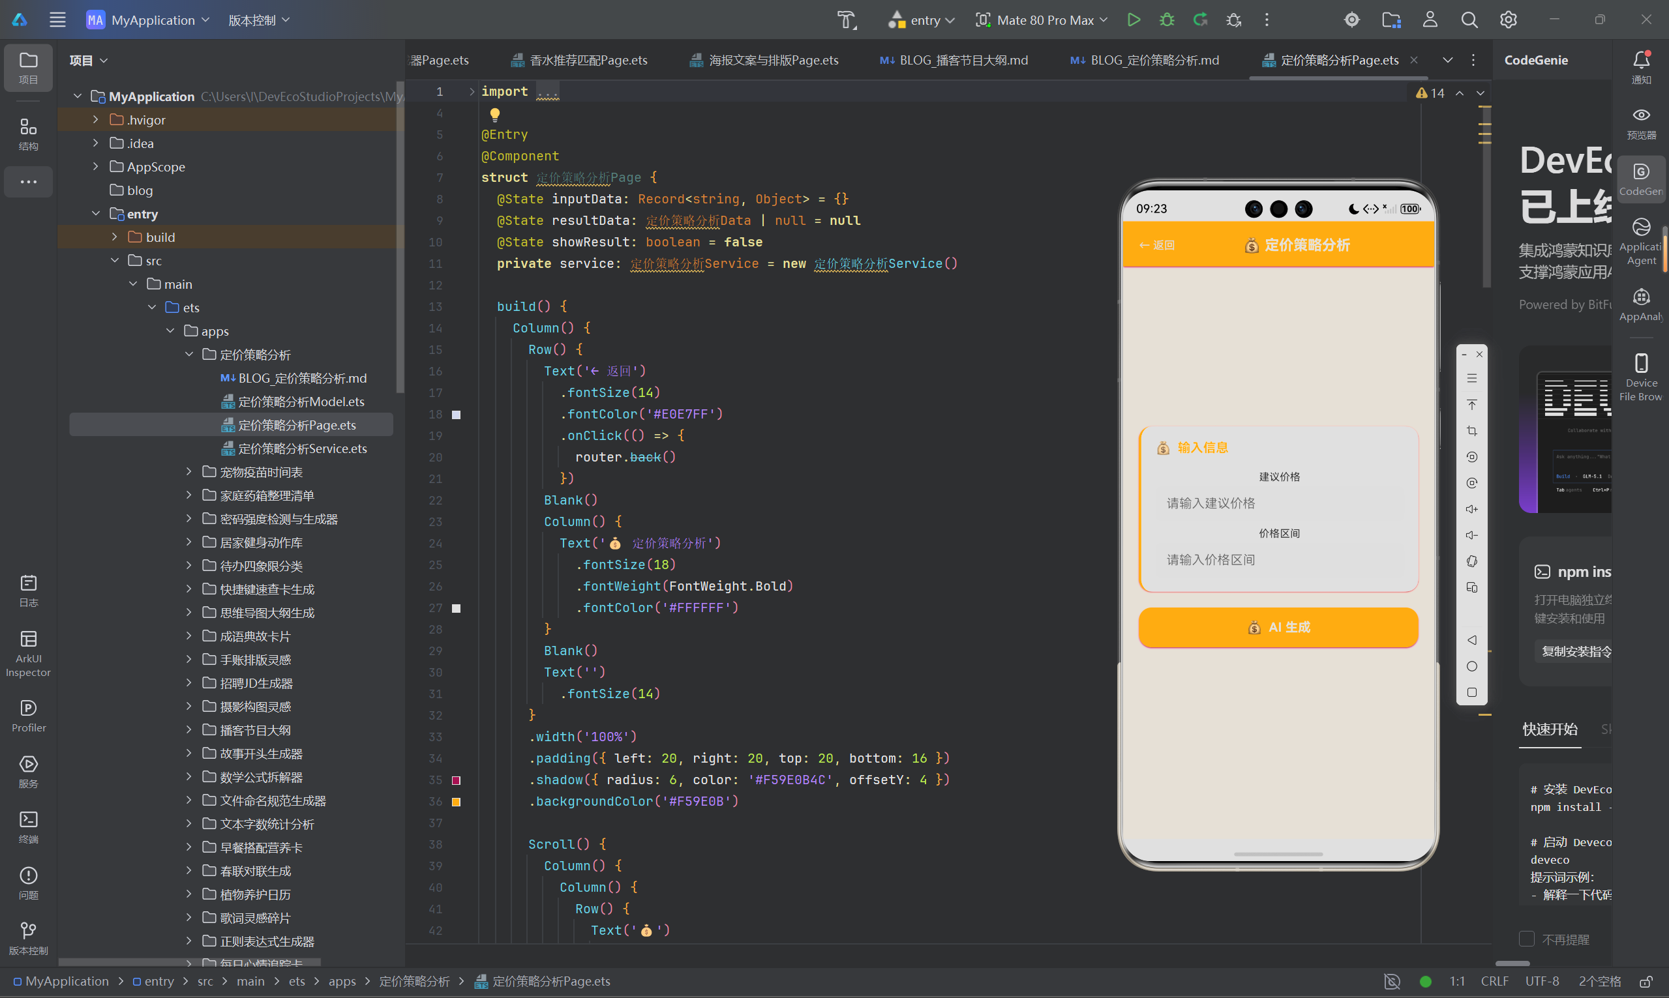1669x998 pixels.
Task: Click the search magnifier in title bar
Action: (x=1469, y=20)
